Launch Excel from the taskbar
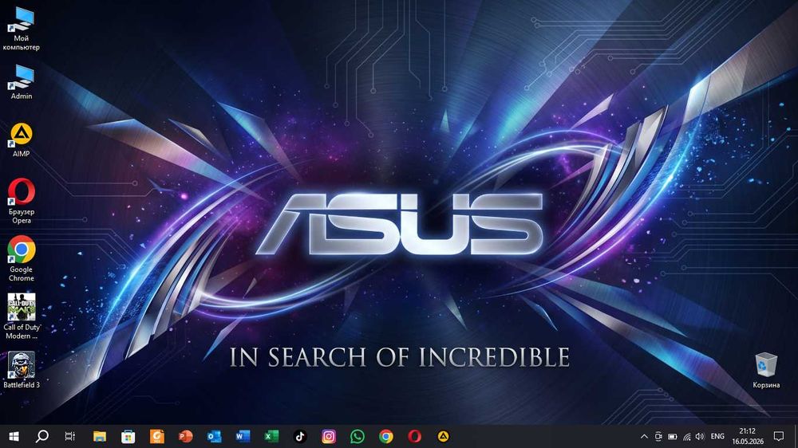The width and height of the screenshot is (798, 448). [x=271, y=436]
